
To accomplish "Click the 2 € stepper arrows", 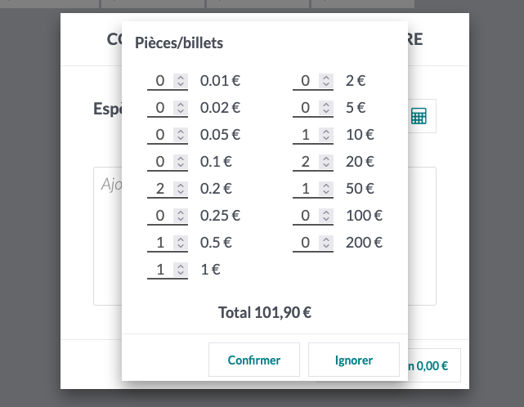I will coord(326,81).
